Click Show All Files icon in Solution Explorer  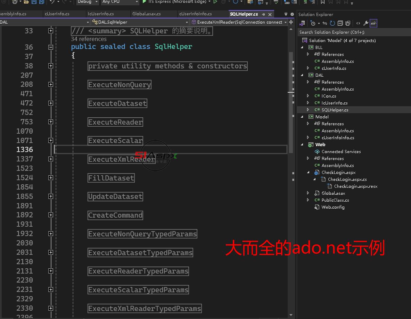[x=348, y=23]
